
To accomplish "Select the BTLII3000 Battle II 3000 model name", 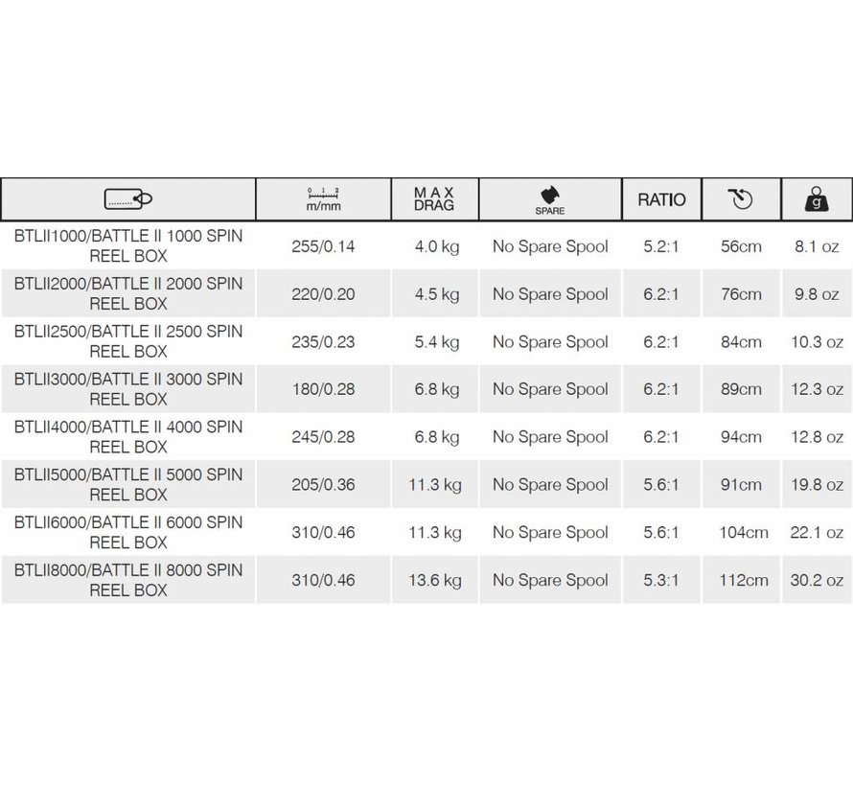I will pos(128,389).
